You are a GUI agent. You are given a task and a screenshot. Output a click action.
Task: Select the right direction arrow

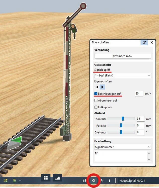(x=102, y=87)
